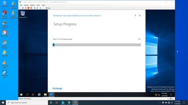
Task: Select the PowerISO desktop shortcut
Action: (5, 53)
